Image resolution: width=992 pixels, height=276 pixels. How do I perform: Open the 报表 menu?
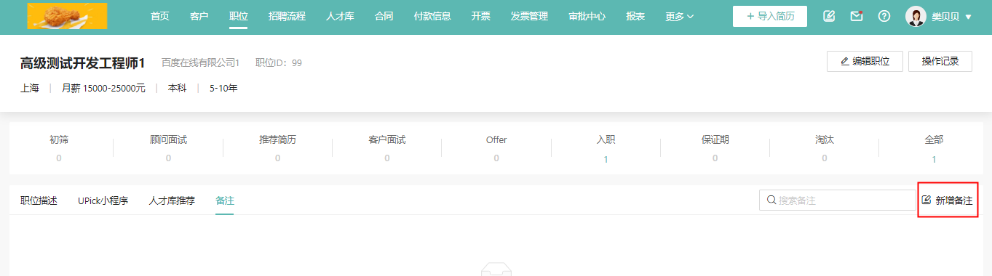[x=635, y=16]
